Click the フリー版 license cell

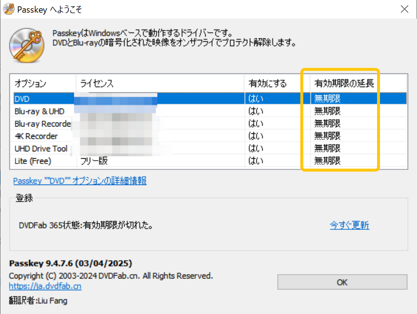(94, 161)
